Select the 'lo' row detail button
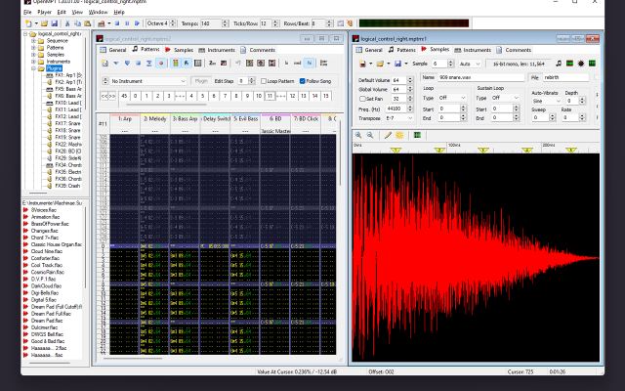 286,63
